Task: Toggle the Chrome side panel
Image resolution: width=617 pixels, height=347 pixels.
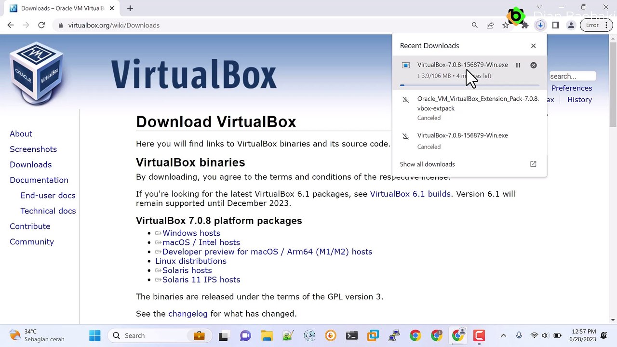Action: (556, 25)
